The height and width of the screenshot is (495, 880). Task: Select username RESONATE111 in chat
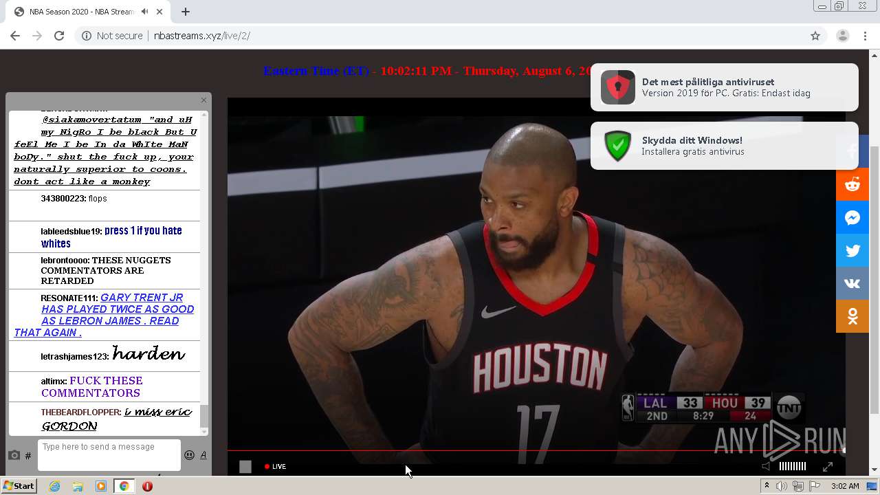(x=69, y=298)
